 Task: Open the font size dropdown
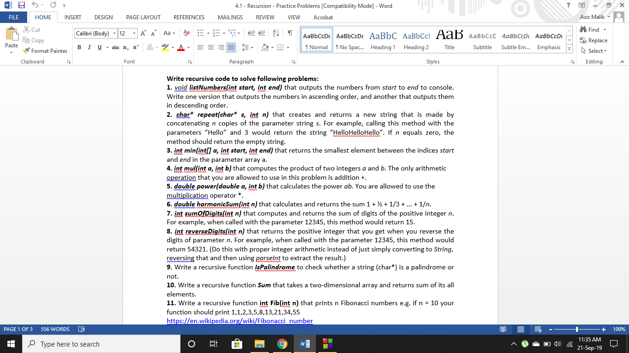coord(134,33)
